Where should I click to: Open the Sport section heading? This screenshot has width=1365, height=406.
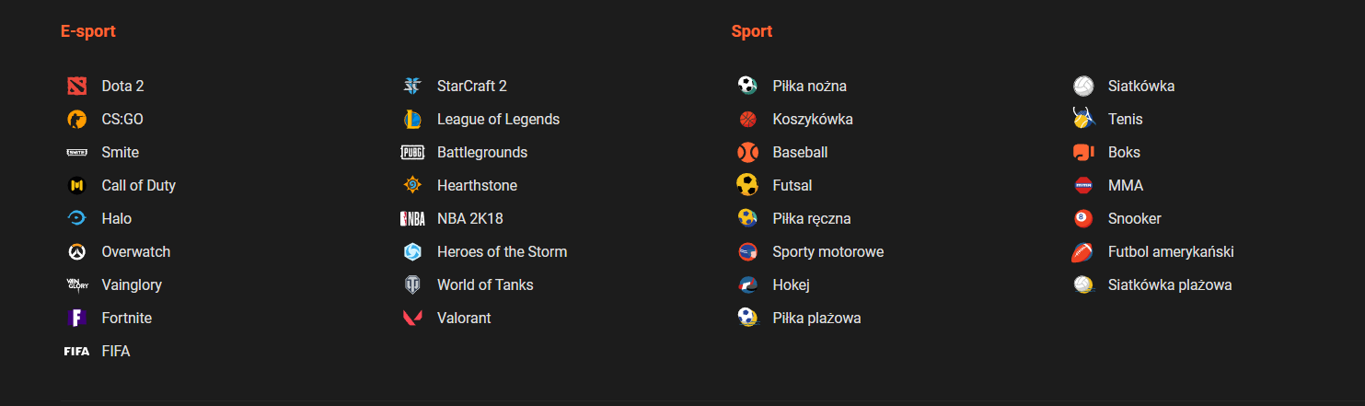(x=752, y=31)
